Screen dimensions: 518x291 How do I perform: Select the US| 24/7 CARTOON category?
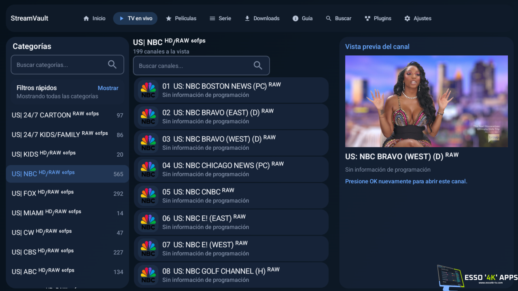pyautogui.click(x=67, y=115)
